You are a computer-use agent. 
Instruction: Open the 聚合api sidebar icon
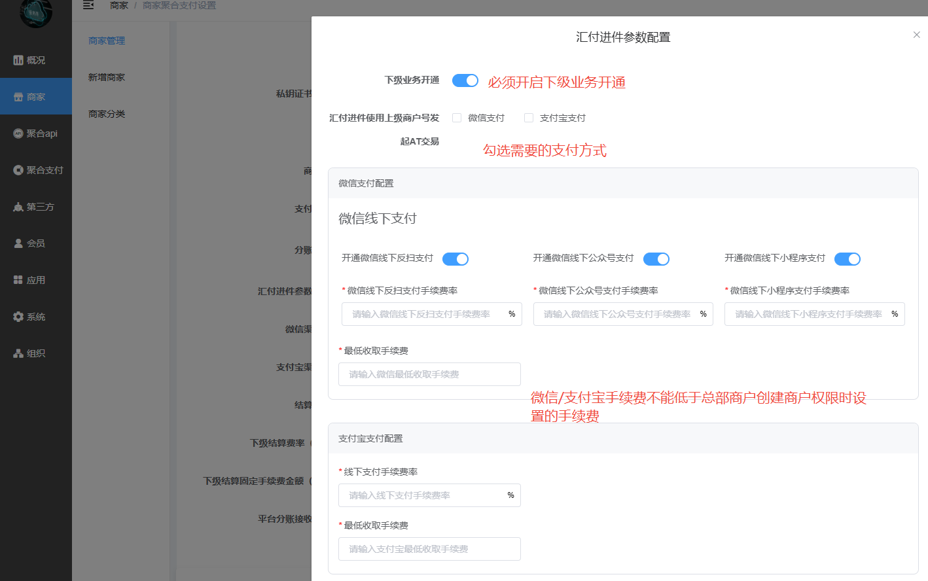[x=18, y=133]
